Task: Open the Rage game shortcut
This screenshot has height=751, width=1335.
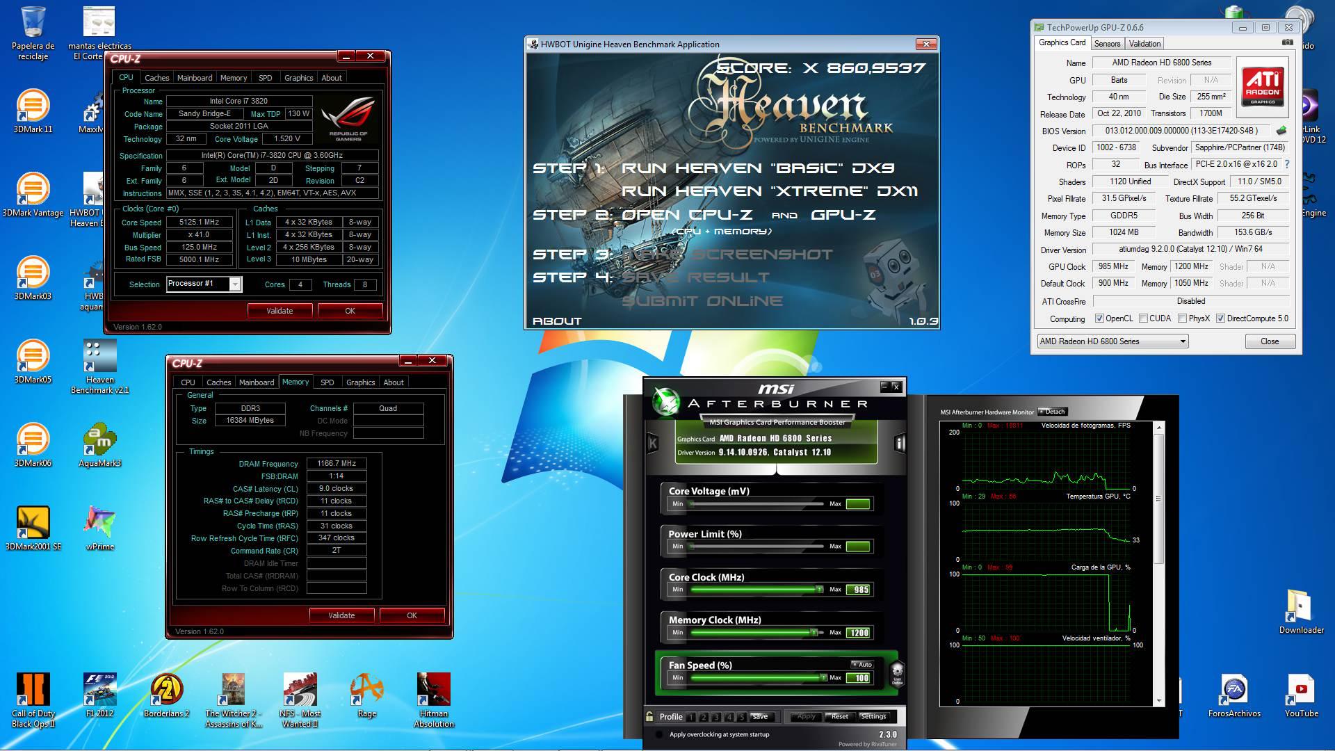Action: point(366,695)
